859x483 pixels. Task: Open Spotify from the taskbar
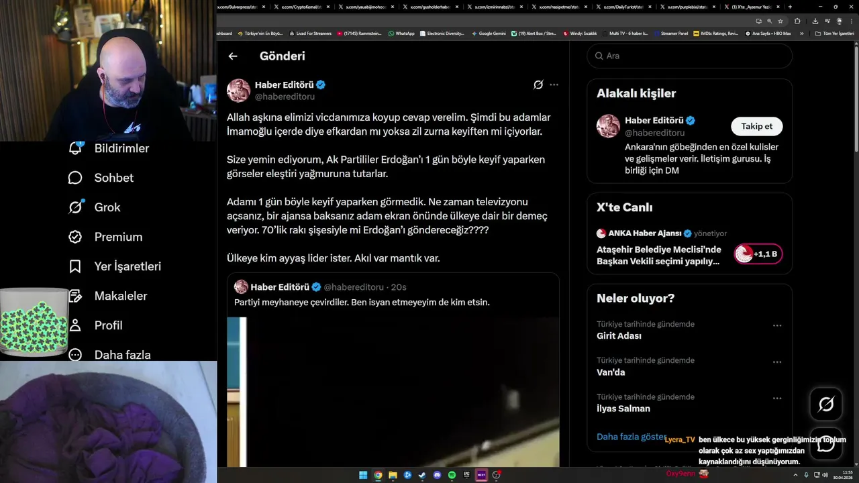point(452,475)
